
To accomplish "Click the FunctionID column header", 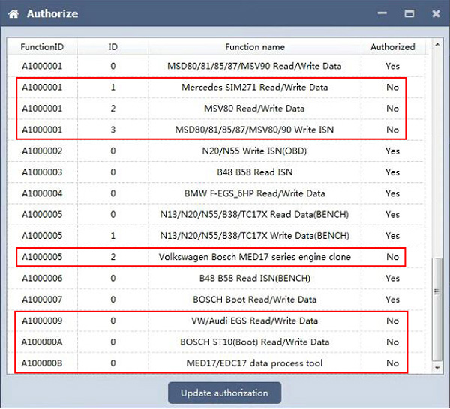I will point(42,47).
